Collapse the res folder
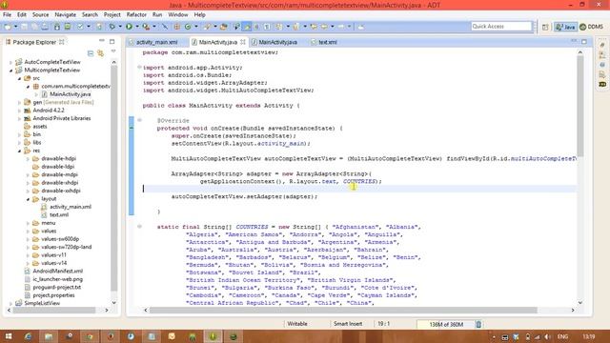 (19, 151)
